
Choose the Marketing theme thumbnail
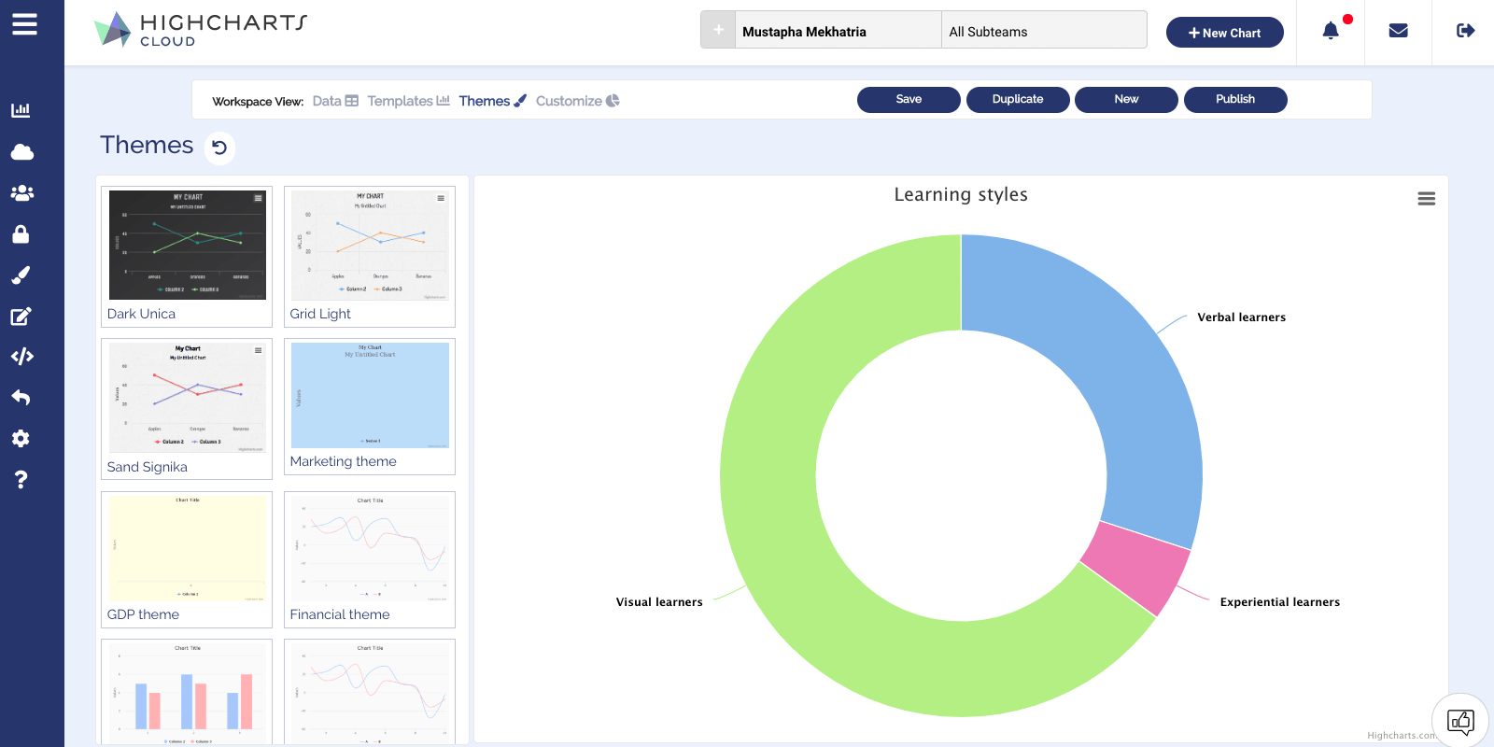tap(370, 396)
